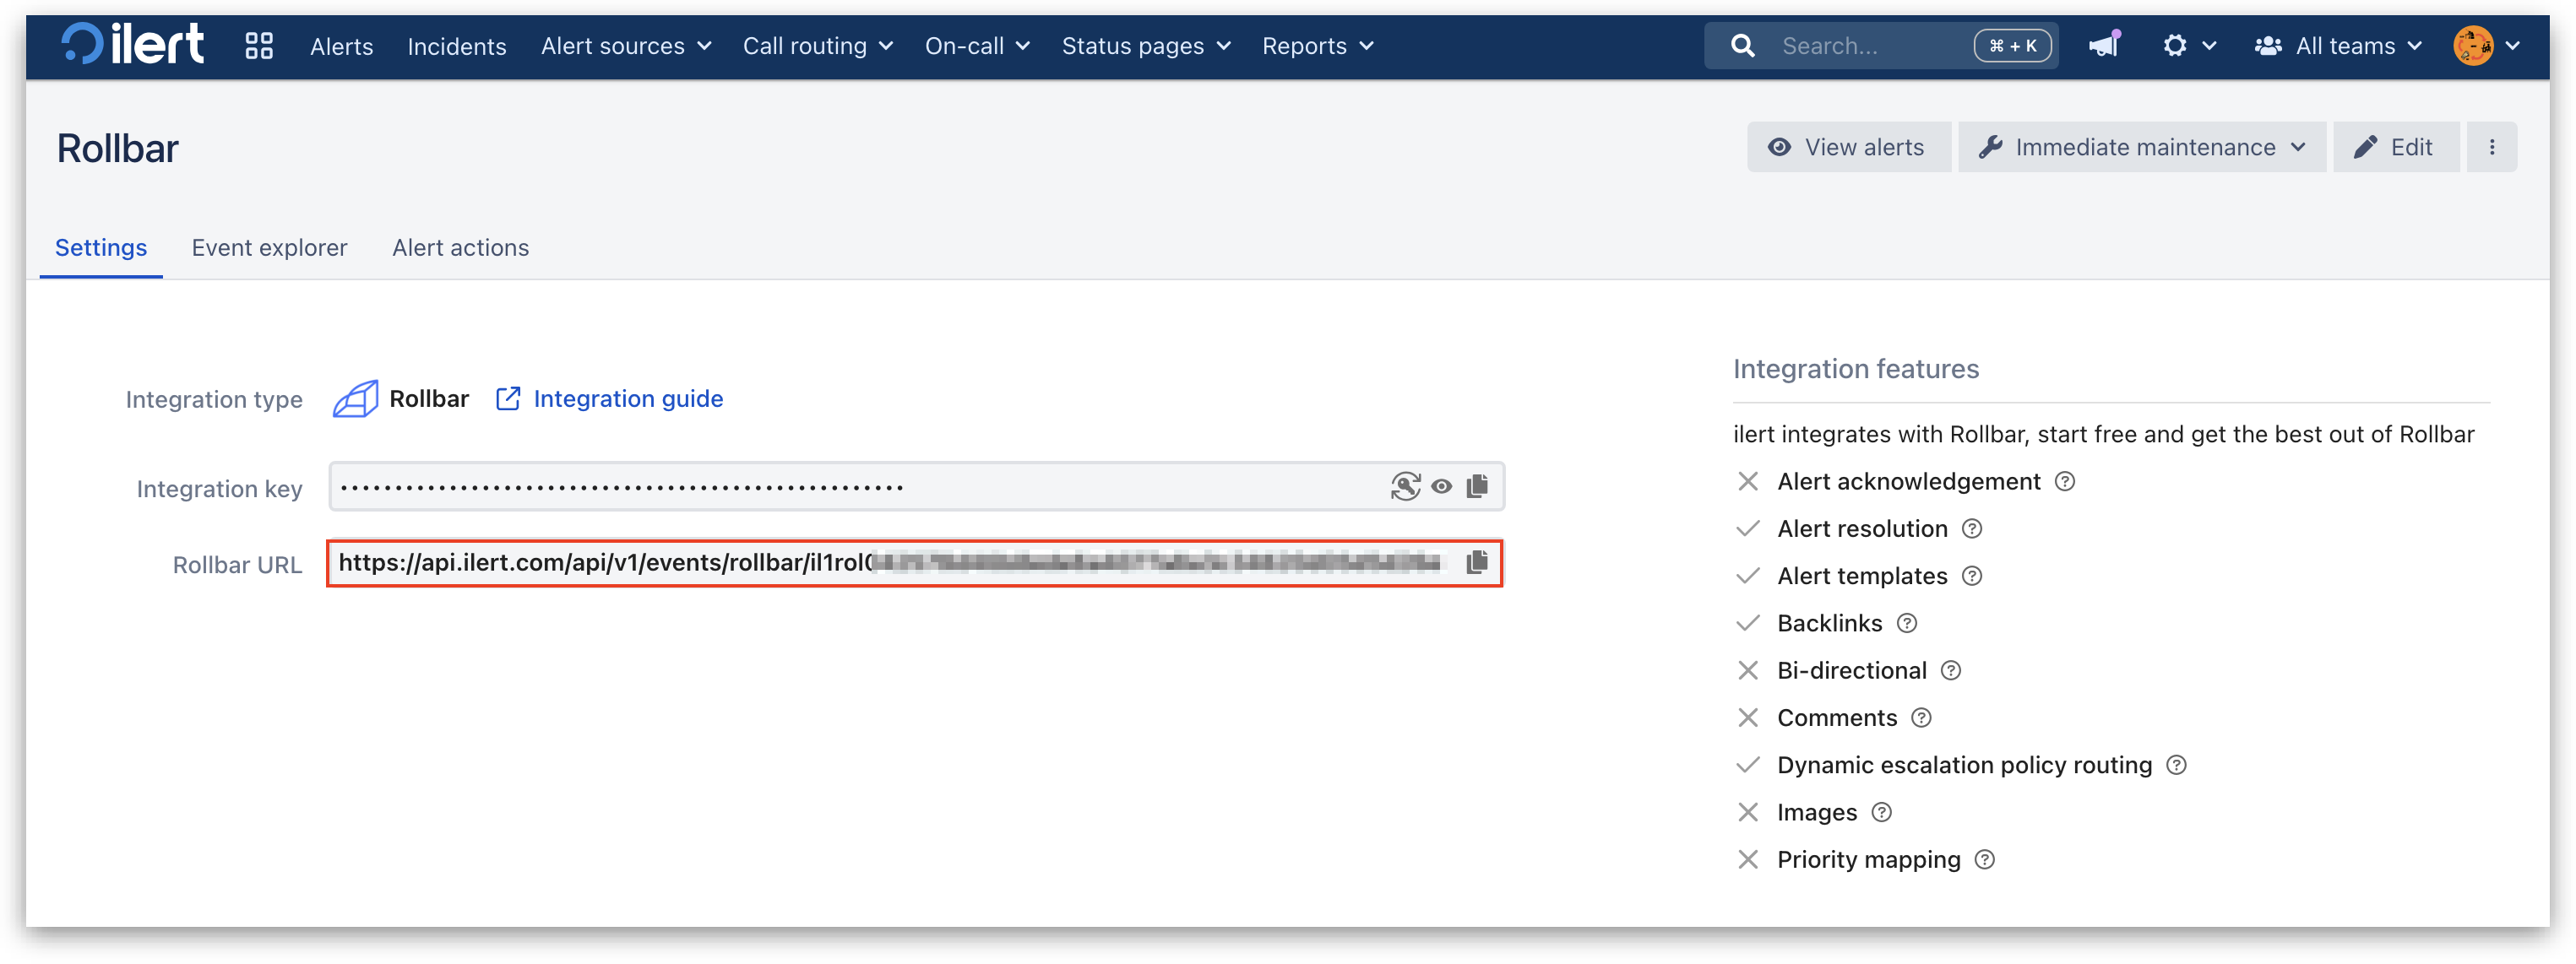Open the gear settings dropdown
The width and height of the screenshot is (2576, 964).
pyautogui.click(x=2188, y=46)
